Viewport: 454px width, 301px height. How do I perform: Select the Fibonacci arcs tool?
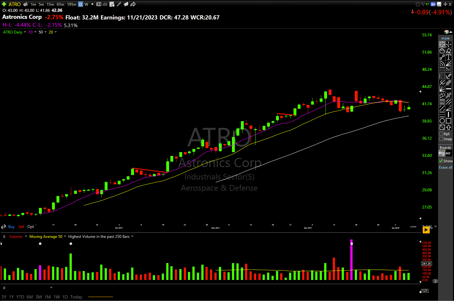pyautogui.click(x=442, y=64)
